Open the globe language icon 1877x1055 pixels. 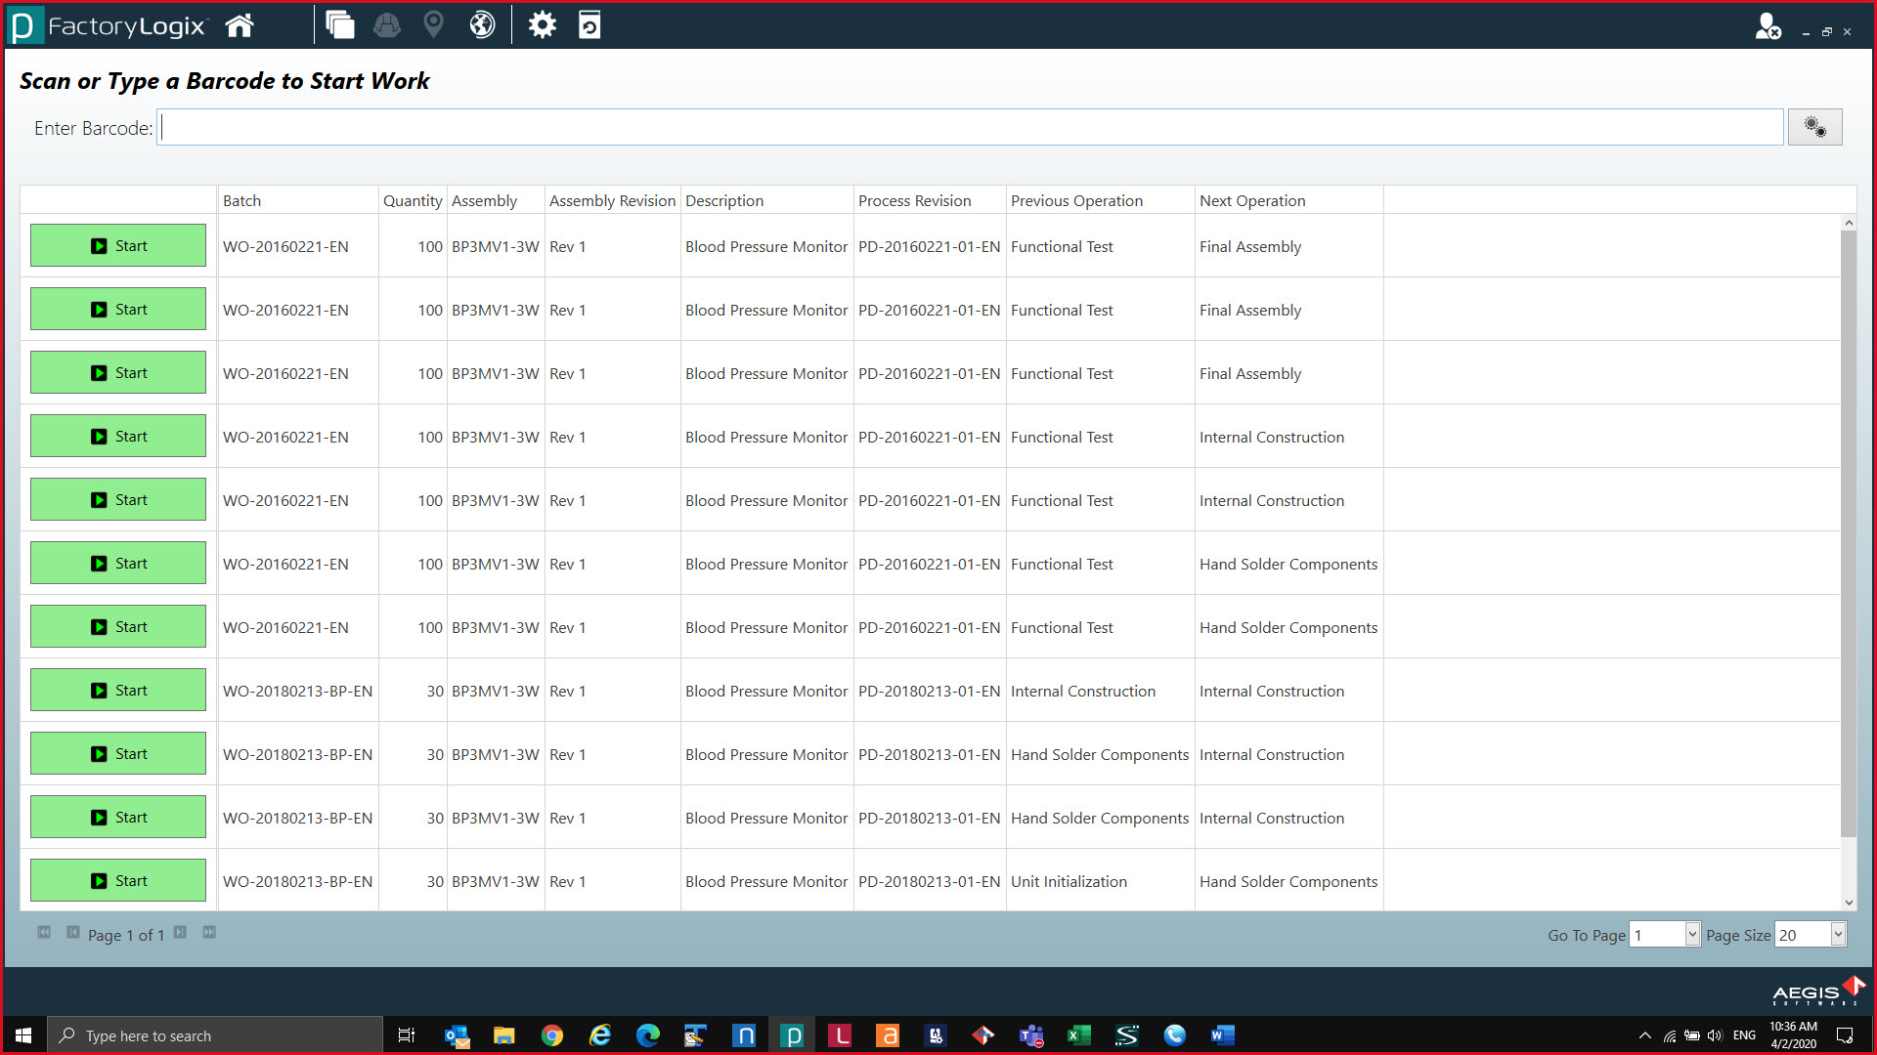(482, 25)
